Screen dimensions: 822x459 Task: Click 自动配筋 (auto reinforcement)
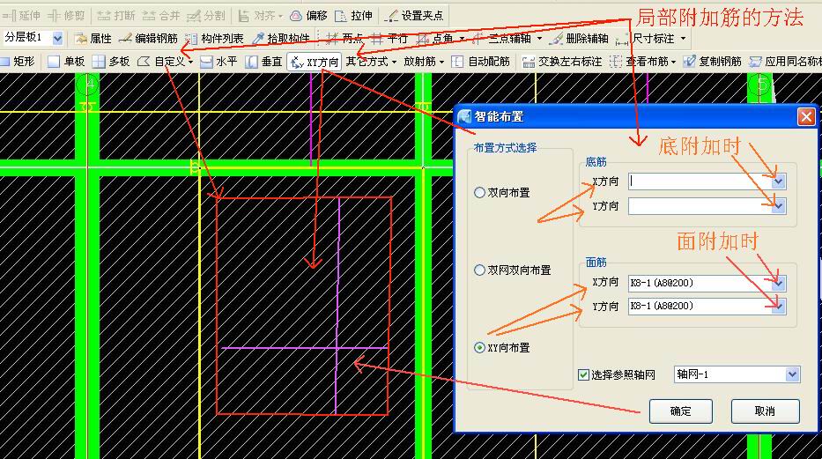pyautogui.click(x=481, y=62)
